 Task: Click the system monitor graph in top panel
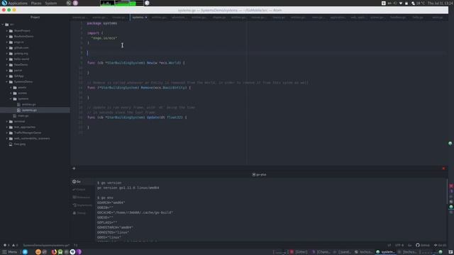(122, 3)
